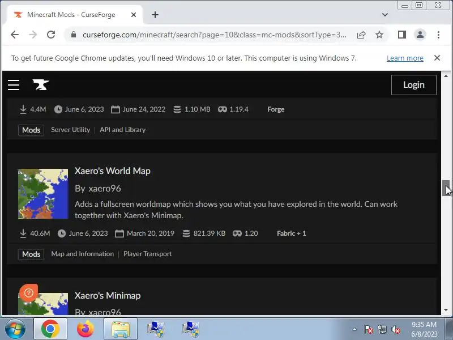Filter by the Player Transport category
This screenshot has height=340, width=453.
click(148, 254)
